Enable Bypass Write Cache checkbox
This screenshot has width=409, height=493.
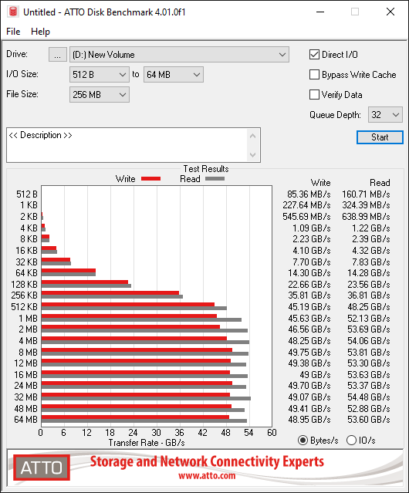click(314, 75)
